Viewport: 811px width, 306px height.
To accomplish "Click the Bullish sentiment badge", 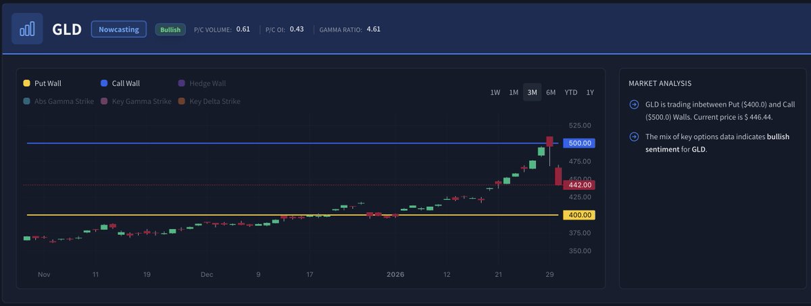I will tap(170, 30).
